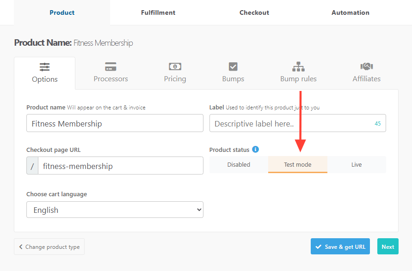This screenshot has width=412, height=271.
Task: Switch to the Checkout tab
Action: (254, 12)
